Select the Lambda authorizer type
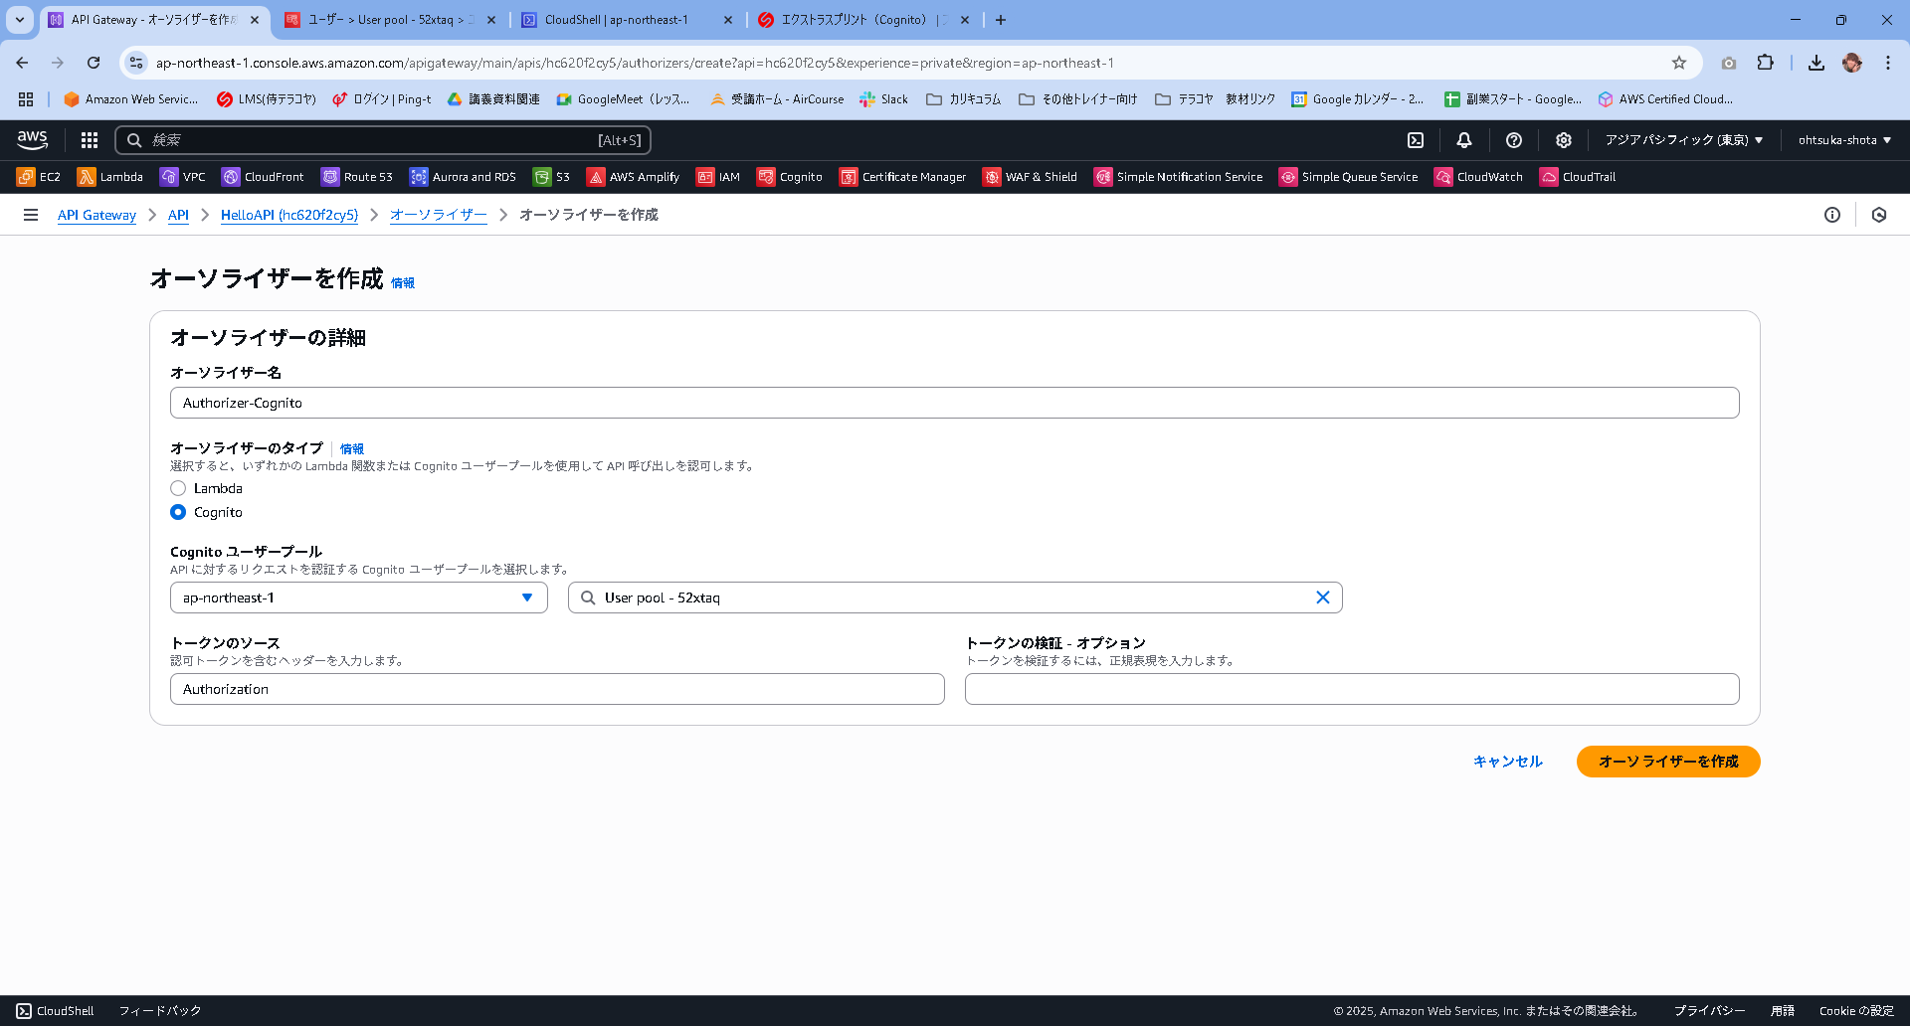Viewport: 1910px width, 1026px height. click(x=178, y=488)
